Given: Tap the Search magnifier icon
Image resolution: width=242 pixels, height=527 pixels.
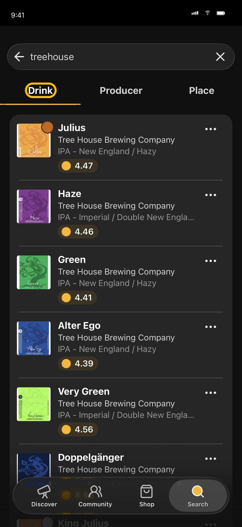Looking at the screenshot, I should coord(198,492).
